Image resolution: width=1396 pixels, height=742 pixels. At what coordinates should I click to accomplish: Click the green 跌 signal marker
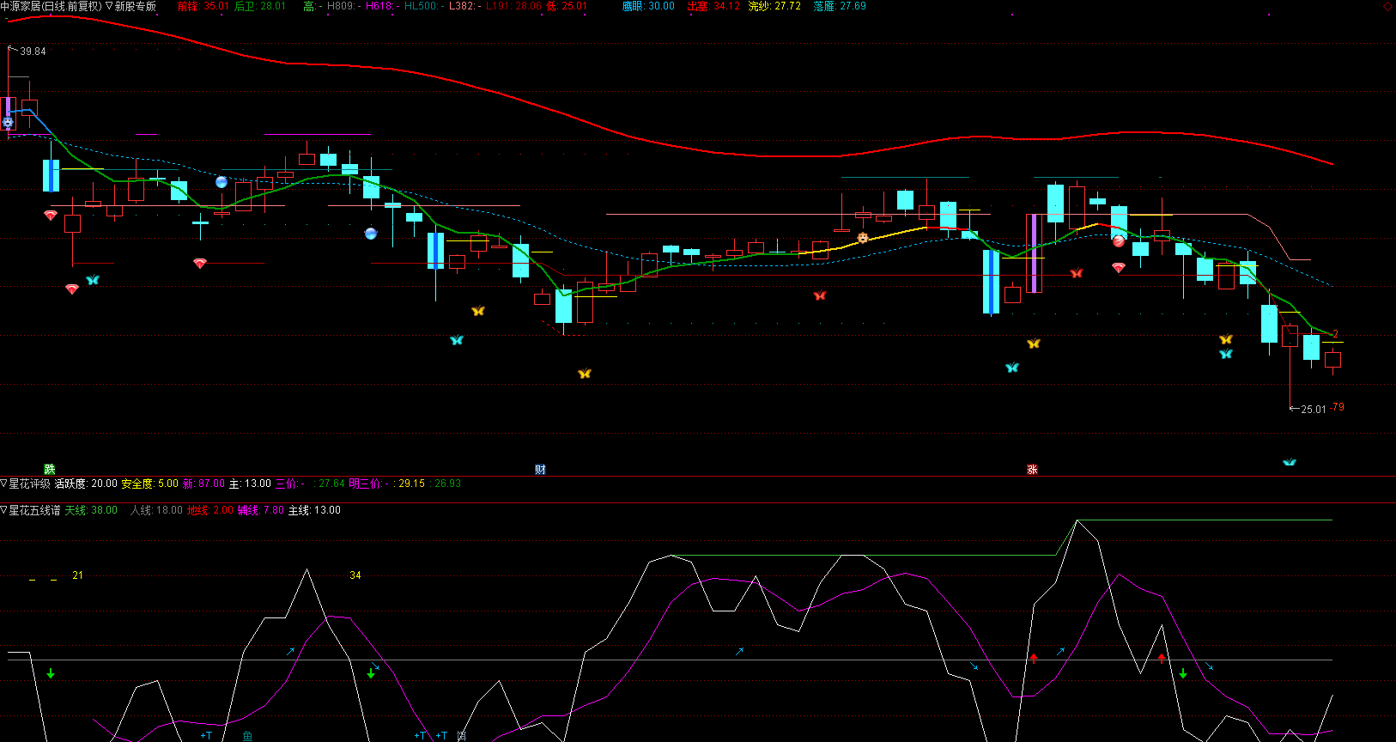click(50, 469)
